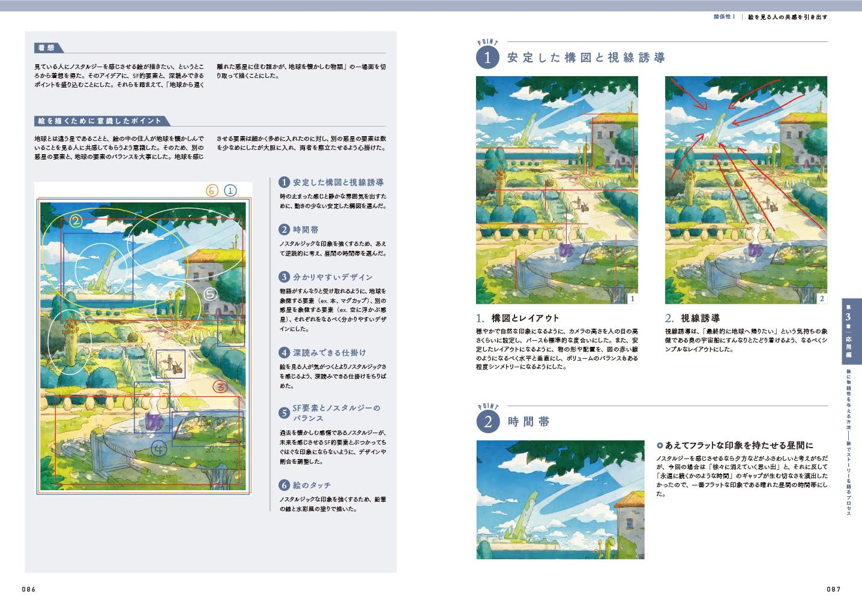The height and width of the screenshot is (600, 862).
Task: Click the small 2 label on the eye-guidance image
Action: (822, 298)
